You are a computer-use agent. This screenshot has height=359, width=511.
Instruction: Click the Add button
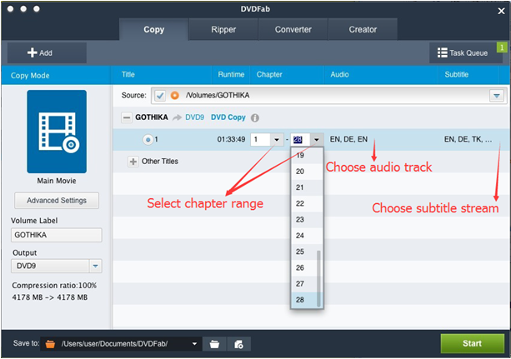tap(47, 52)
